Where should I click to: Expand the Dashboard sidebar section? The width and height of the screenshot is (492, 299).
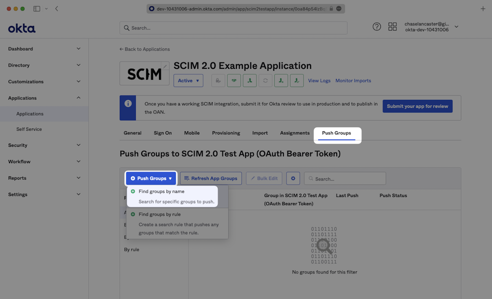44,49
